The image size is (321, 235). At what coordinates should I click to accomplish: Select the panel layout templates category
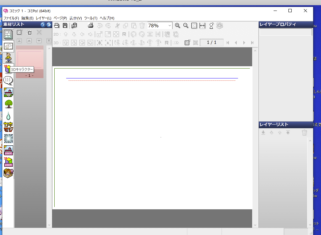(8, 34)
